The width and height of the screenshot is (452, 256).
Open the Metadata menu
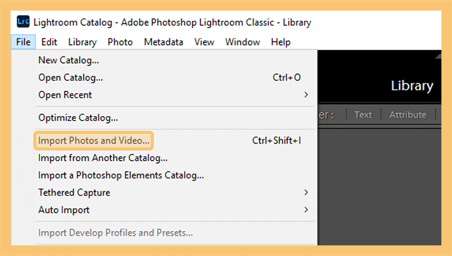click(x=164, y=42)
